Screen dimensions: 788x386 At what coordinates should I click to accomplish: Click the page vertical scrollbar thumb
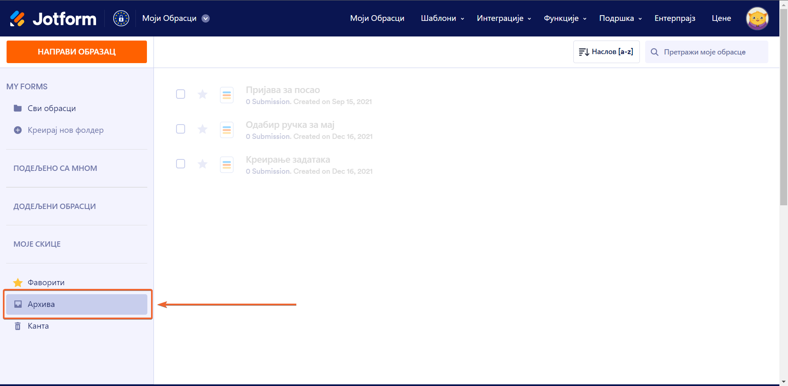tap(783, 107)
